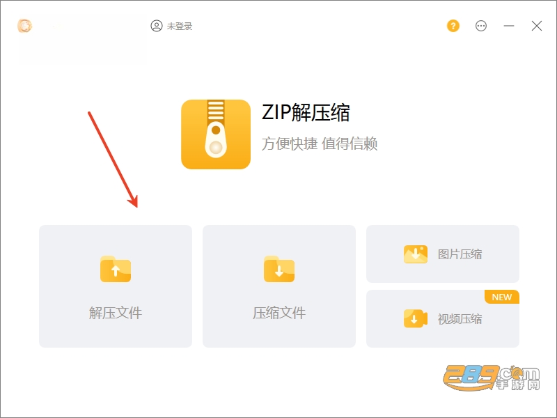The image size is (557, 418).
Task: Minimize the ZIP解压缩 window
Action: click(509, 26)
